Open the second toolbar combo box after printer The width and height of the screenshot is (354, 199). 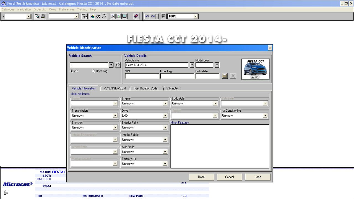click(x=76, y=17)
